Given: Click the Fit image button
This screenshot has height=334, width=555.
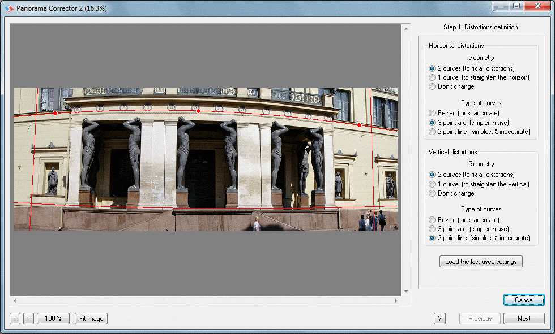Looking at the screenshot, I should coord(91,319).
